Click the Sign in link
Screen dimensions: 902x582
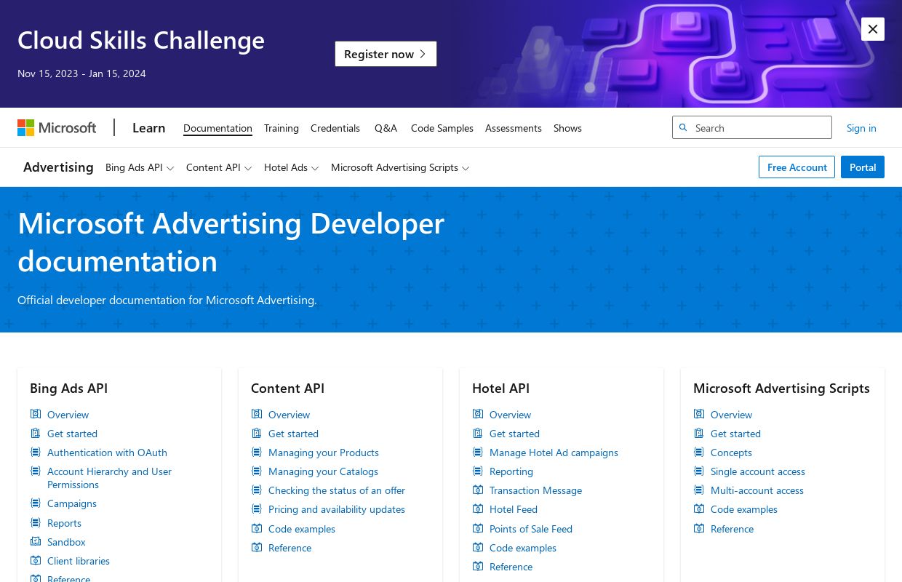(x=861, y=128)
